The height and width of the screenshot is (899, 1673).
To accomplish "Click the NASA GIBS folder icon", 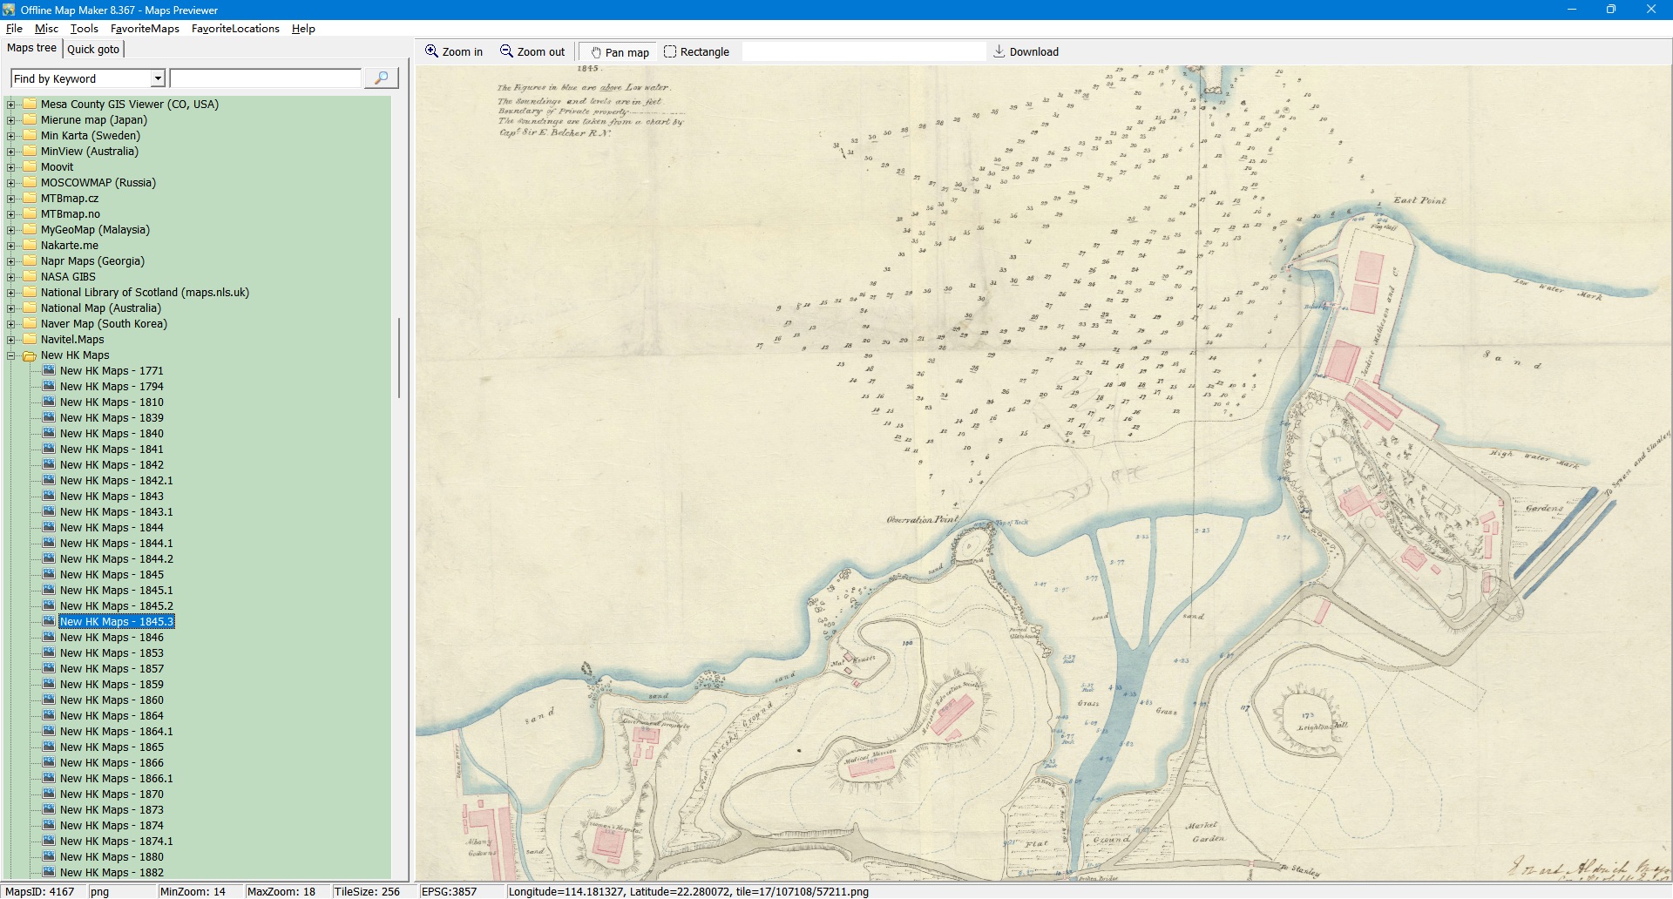I will (30, 277).
